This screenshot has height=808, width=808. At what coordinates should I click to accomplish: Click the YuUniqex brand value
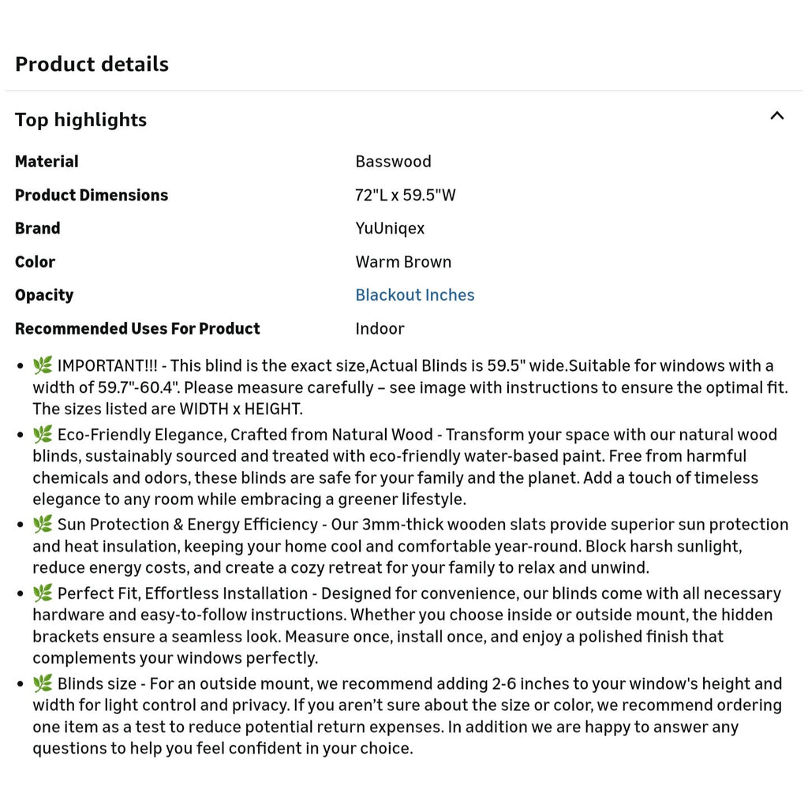[x=390, y=228]
